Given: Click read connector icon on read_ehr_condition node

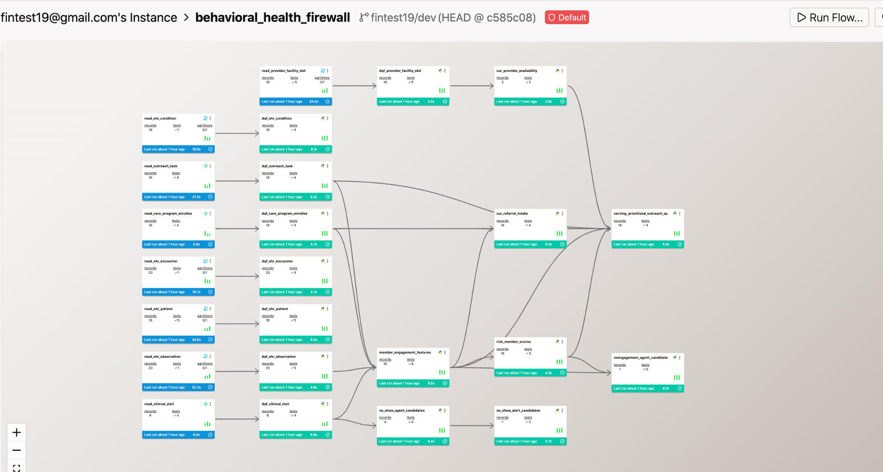Looking at the screenshot, I should pos(205,118).
